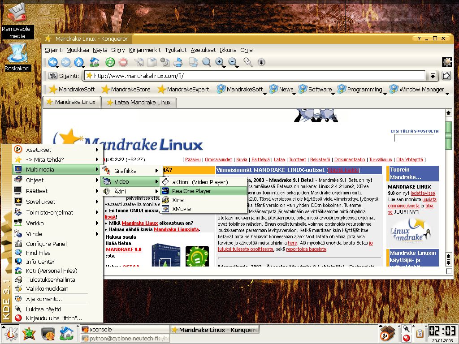Launch RealOne Player from Video menu
Image resolution: width=459 pixels, height=344 pixels.
(x=204, y=191)
